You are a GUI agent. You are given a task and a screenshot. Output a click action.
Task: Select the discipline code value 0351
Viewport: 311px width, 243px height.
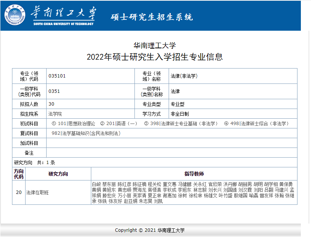[54, 91]
